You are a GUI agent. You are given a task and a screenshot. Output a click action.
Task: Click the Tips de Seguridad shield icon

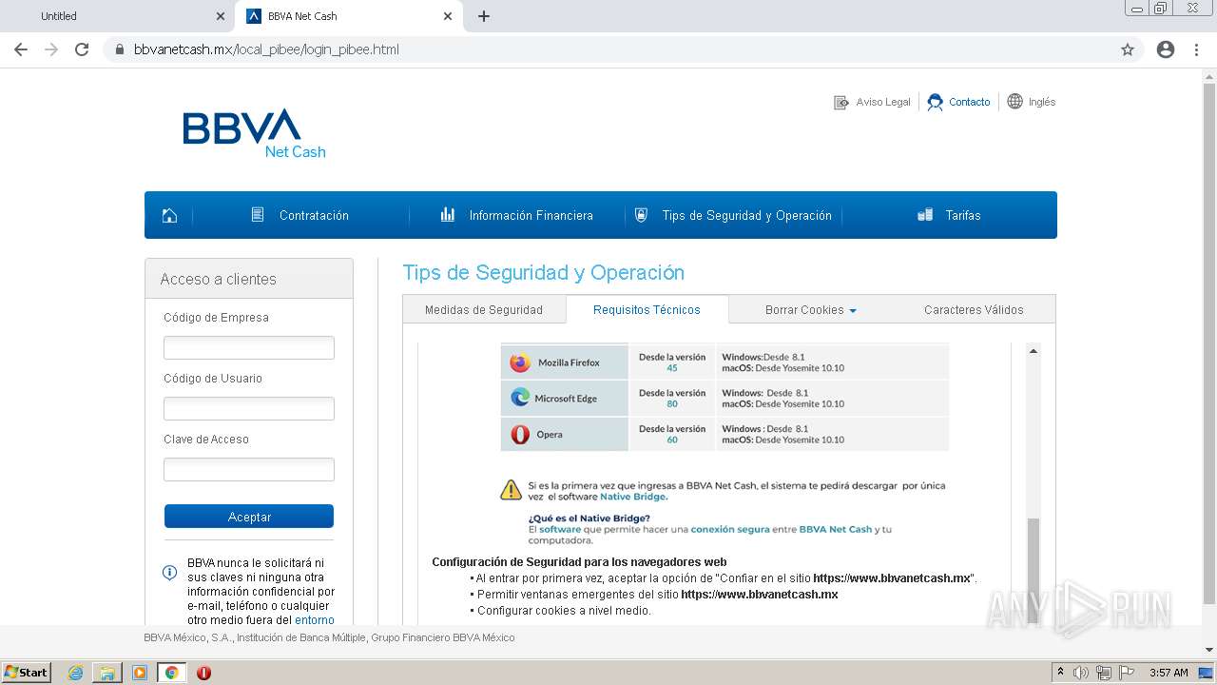click(642, 215)
